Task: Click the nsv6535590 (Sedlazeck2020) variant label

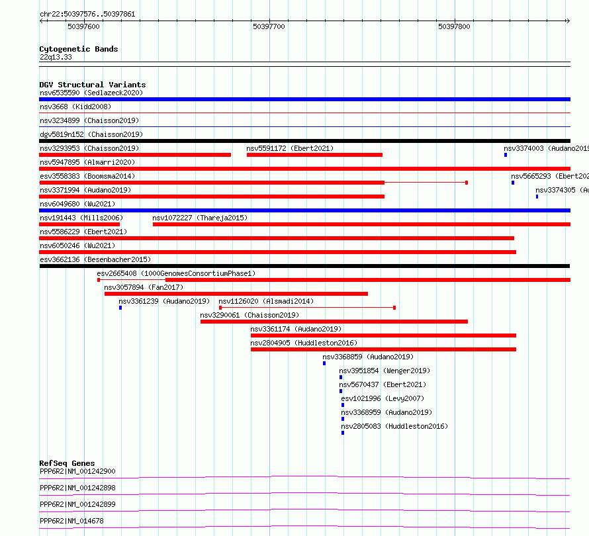Action: tap(91, 93)
